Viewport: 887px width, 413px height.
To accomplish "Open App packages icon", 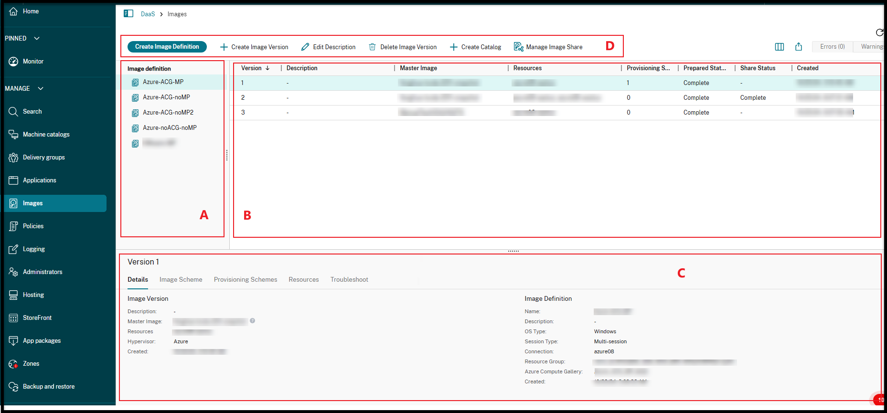I will [x=13, y=340].
